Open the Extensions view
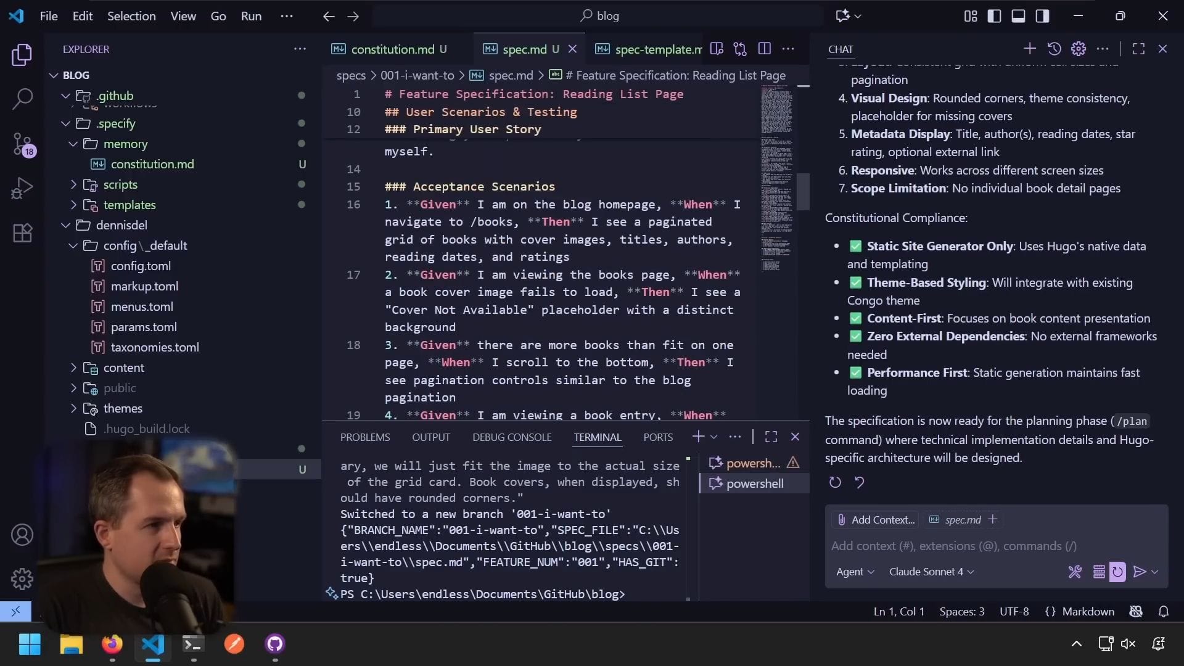Viewport: 1184px width, 666px height. tap(22, 233)
